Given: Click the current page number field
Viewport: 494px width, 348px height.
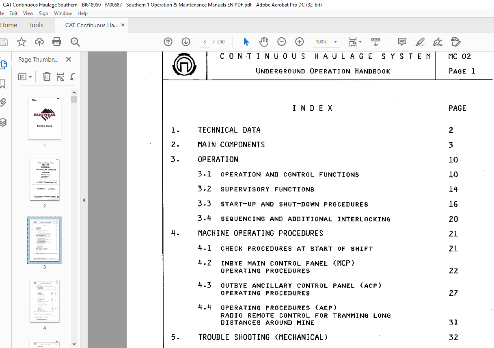Looking at the screenshot, I should (205, 42).
